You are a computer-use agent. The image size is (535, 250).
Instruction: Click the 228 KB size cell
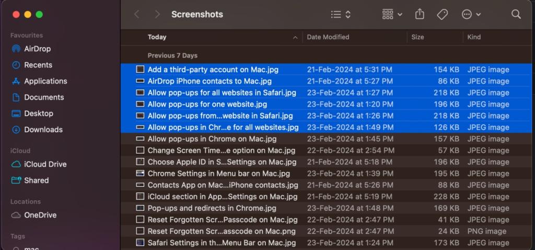coord(446,197)
